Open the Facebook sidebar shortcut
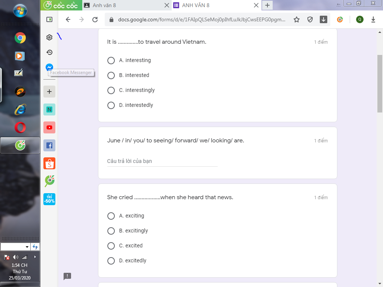The image size is (383, 287). coord(49,145)
